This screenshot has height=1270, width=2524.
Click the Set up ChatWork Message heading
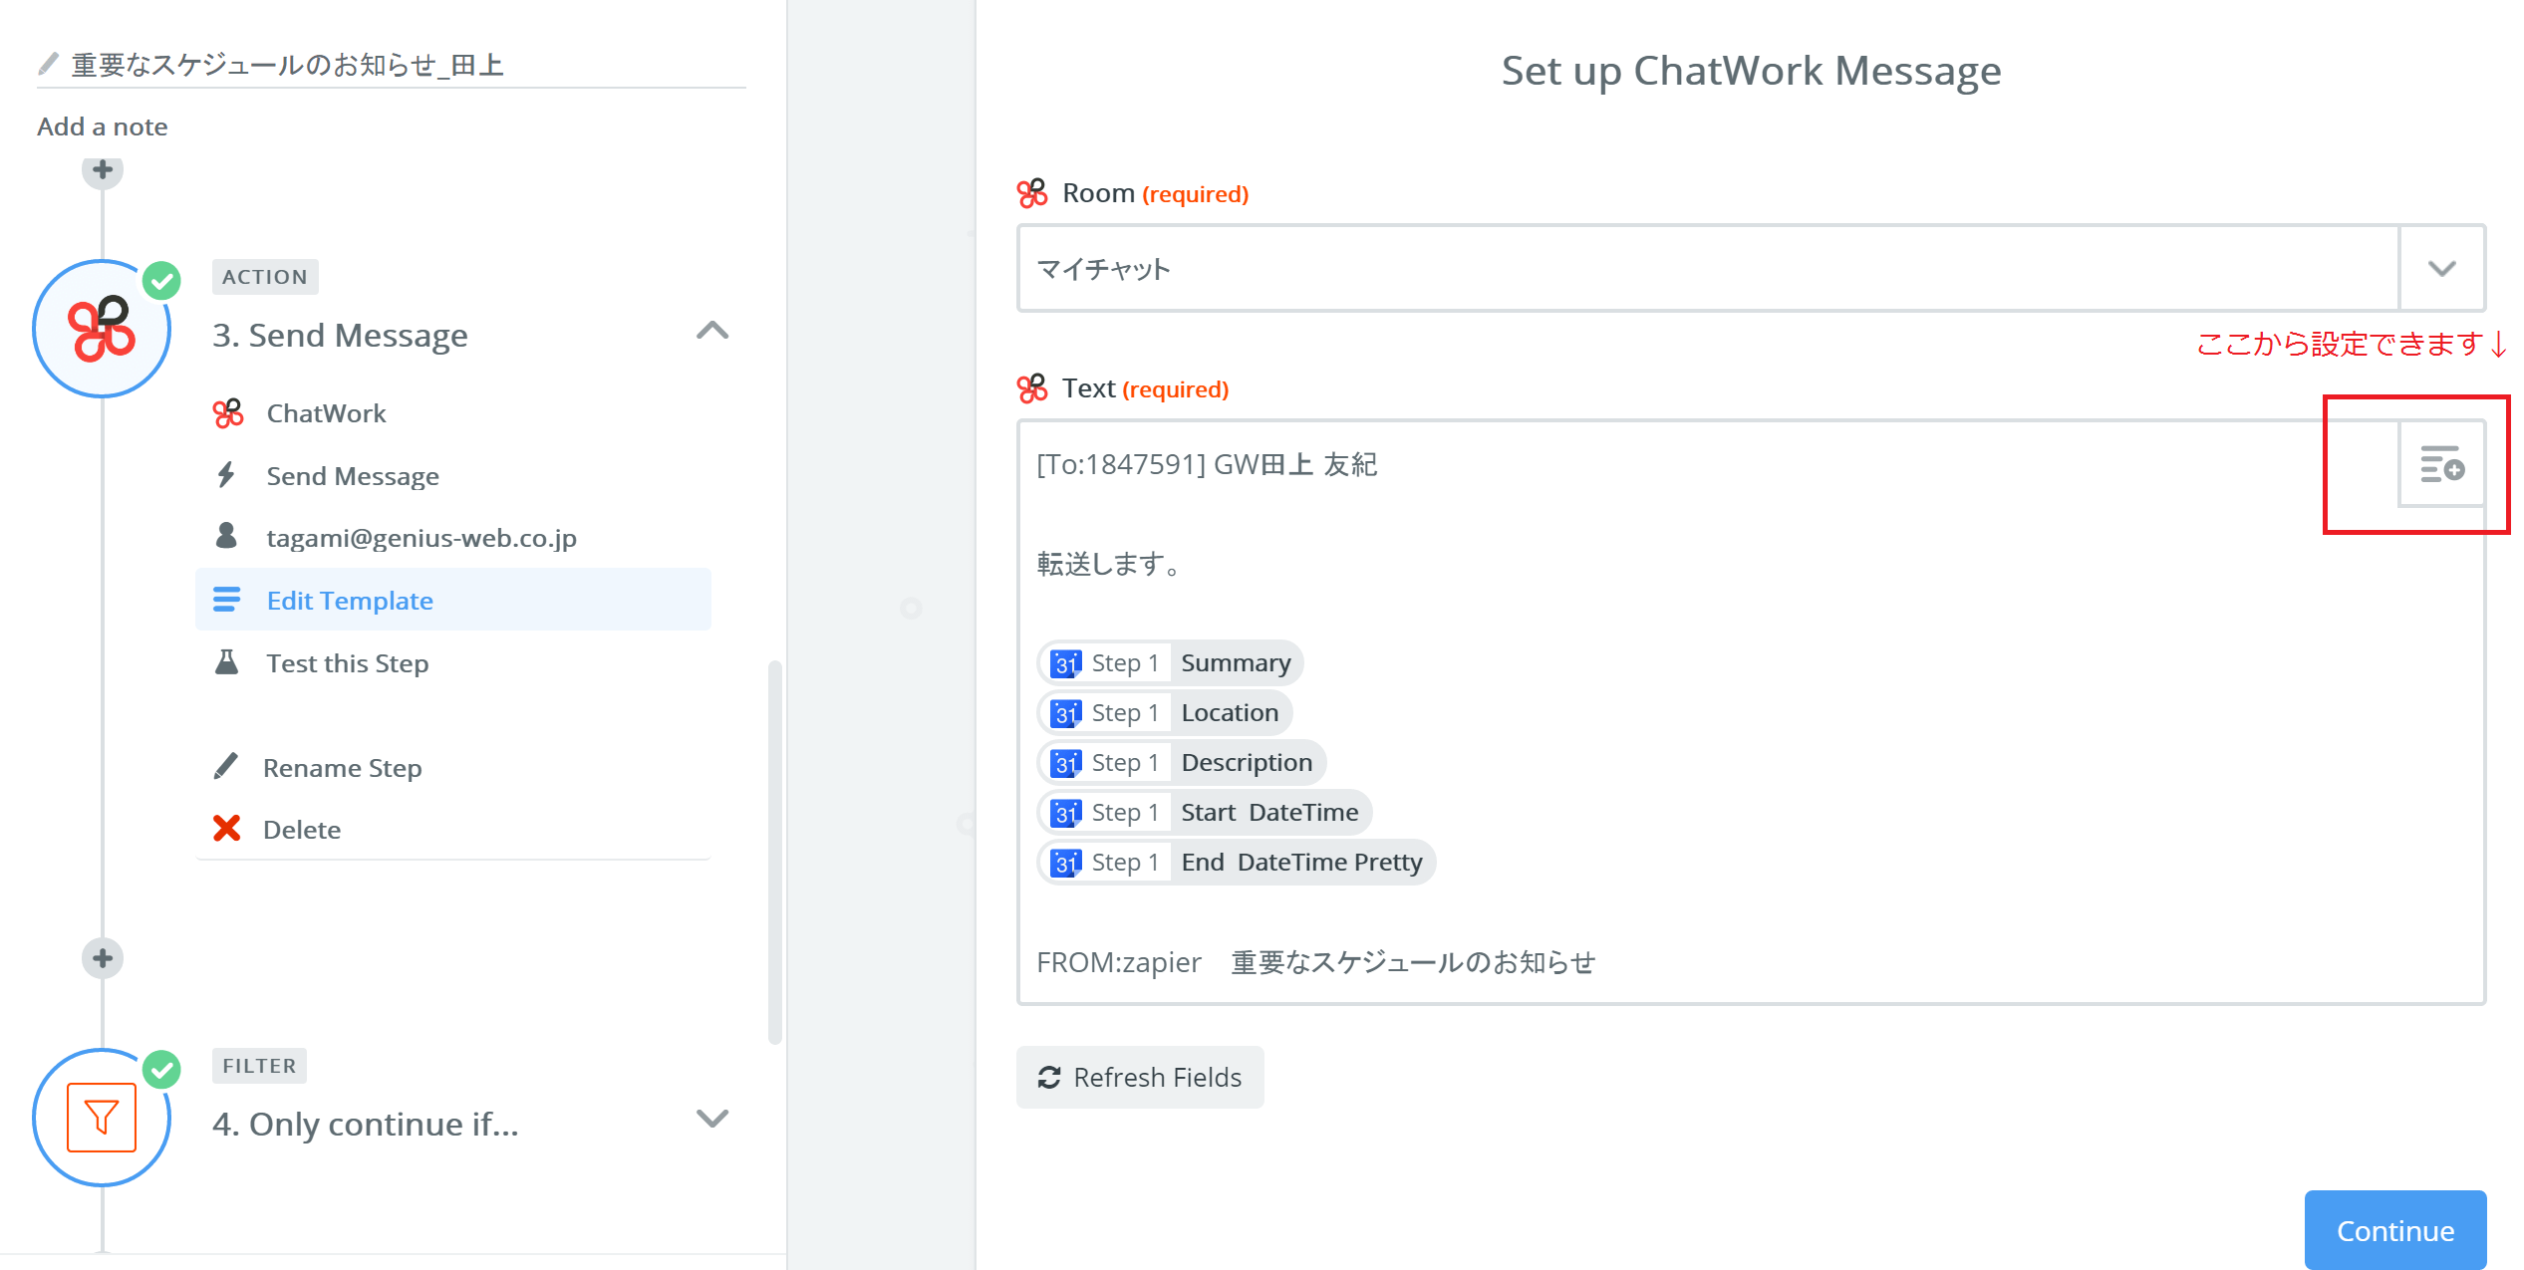(1751, 72)
